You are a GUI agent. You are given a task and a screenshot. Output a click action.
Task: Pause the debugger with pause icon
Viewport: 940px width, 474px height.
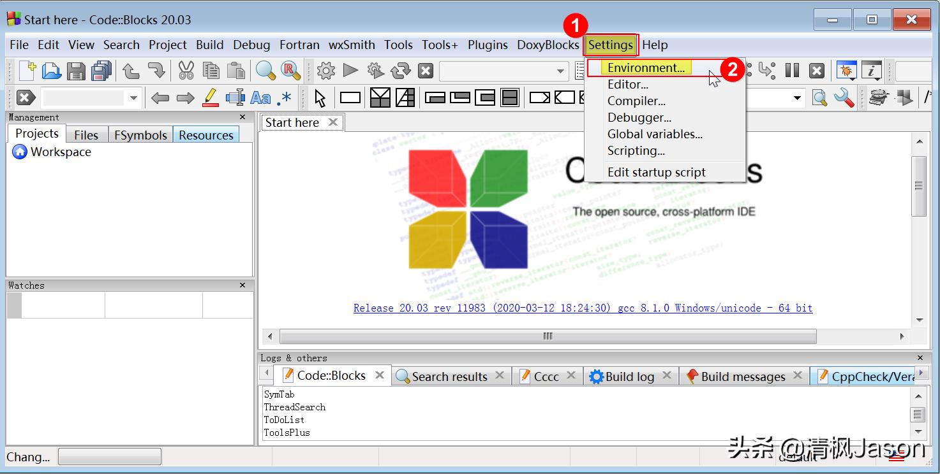pos(792,70)
